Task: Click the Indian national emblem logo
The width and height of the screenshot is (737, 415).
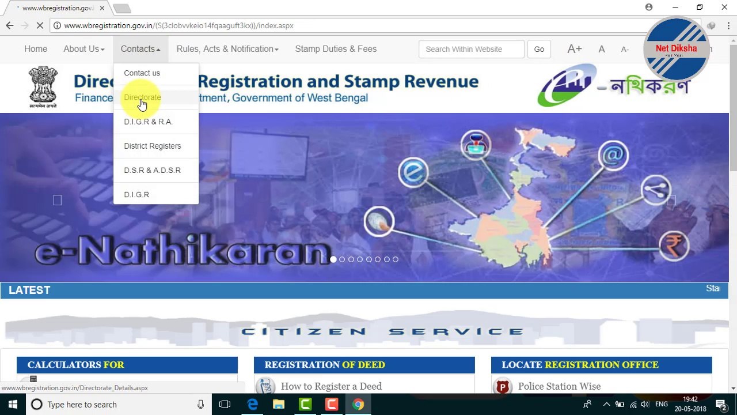Action: 43,88
